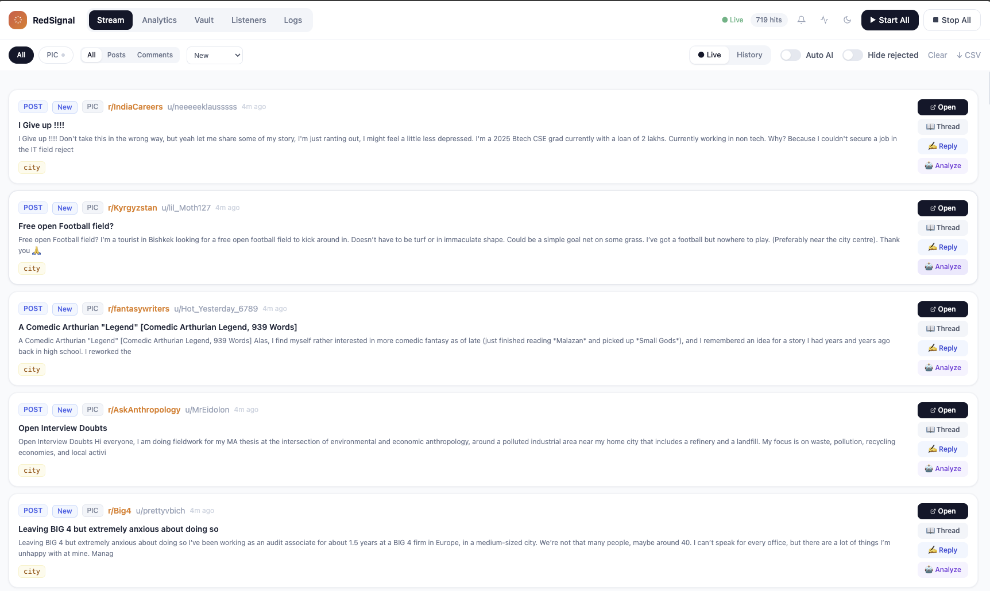Open the I Give up post

[x=943, y=107]
